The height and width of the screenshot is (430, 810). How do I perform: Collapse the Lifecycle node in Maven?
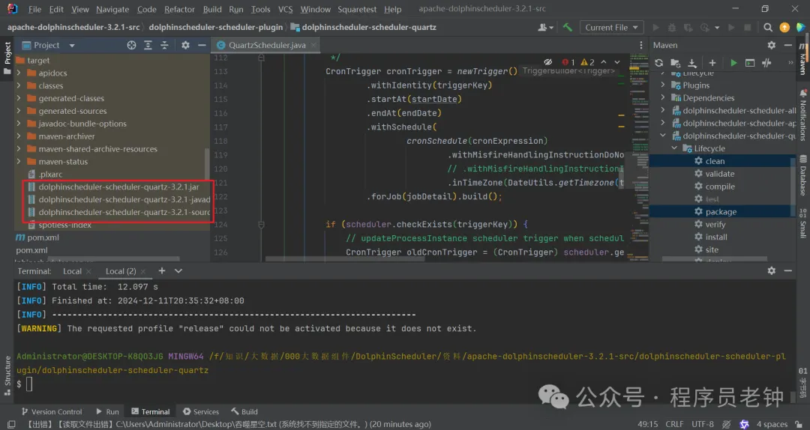674,148
